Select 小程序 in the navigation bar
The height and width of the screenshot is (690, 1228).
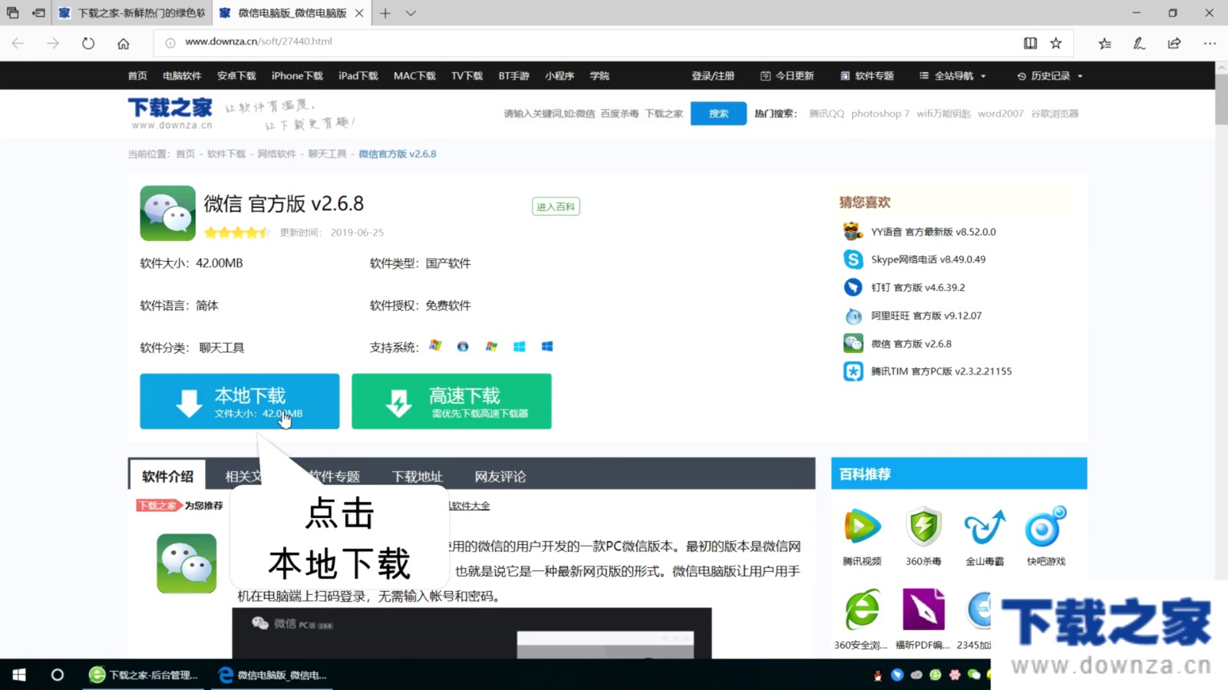[x=560, y=76]
